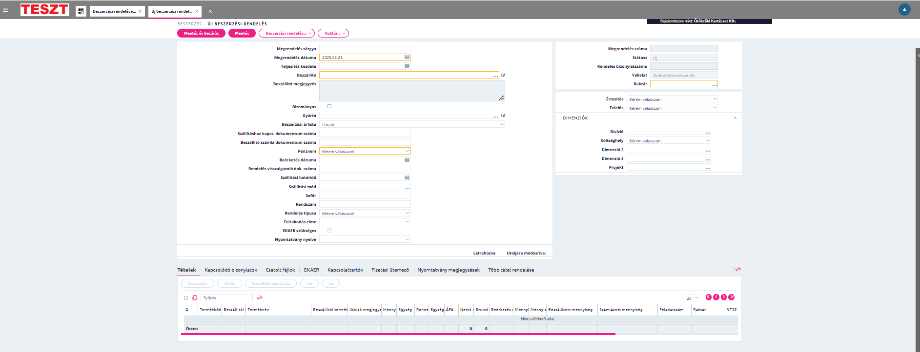Click the swap arrows icon beside Szűrés
The width and height of the screenshot is (920, 352).
[x=260, y=297]
